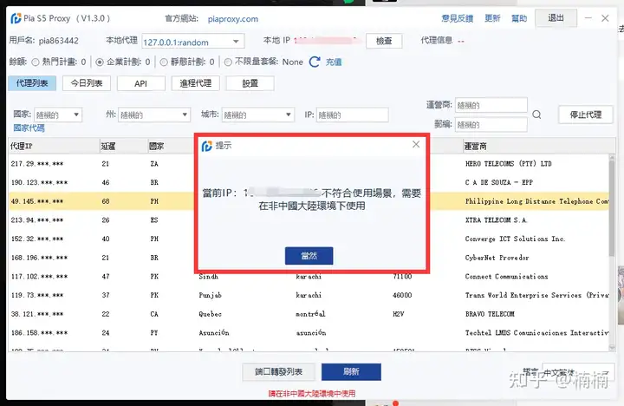624x406 pixels.
Task: Sort by the 運營商 column header
Action: click(x=539, y=147)
